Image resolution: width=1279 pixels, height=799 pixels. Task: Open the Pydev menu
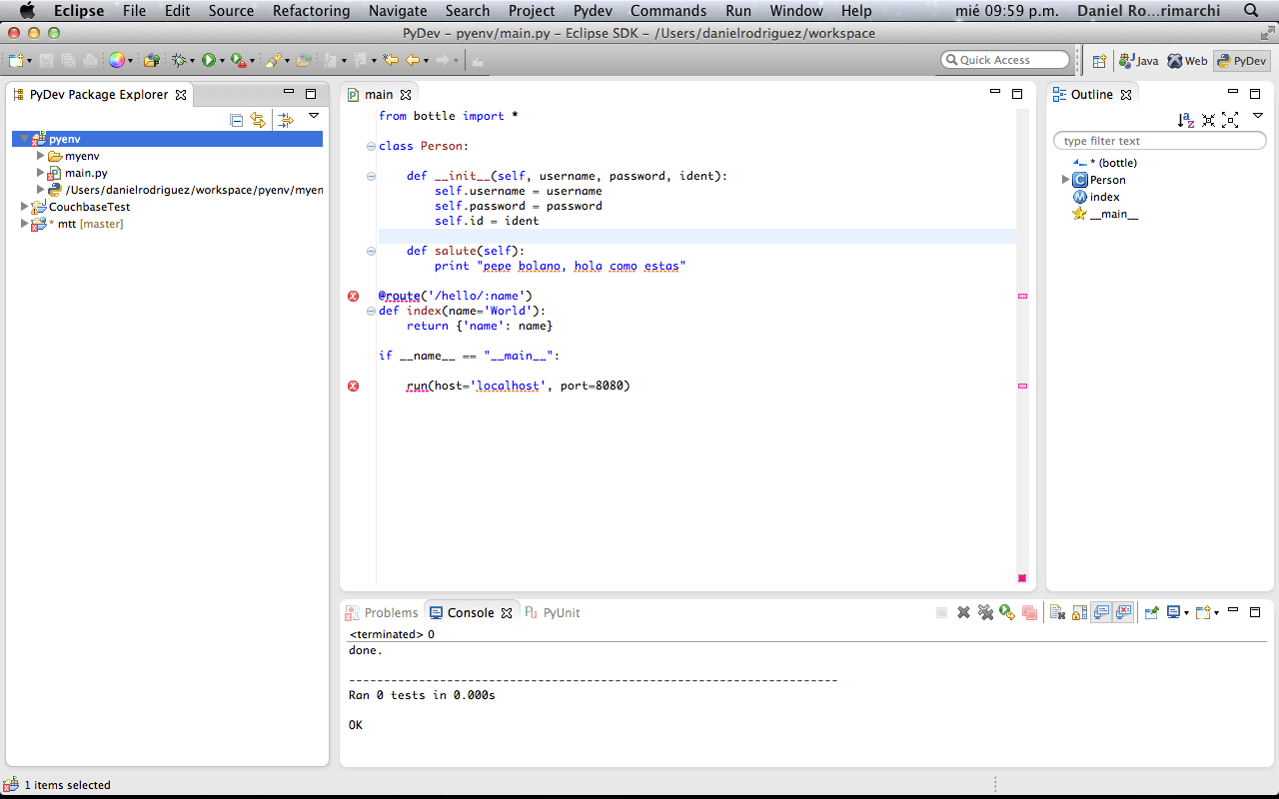point(593,11)
